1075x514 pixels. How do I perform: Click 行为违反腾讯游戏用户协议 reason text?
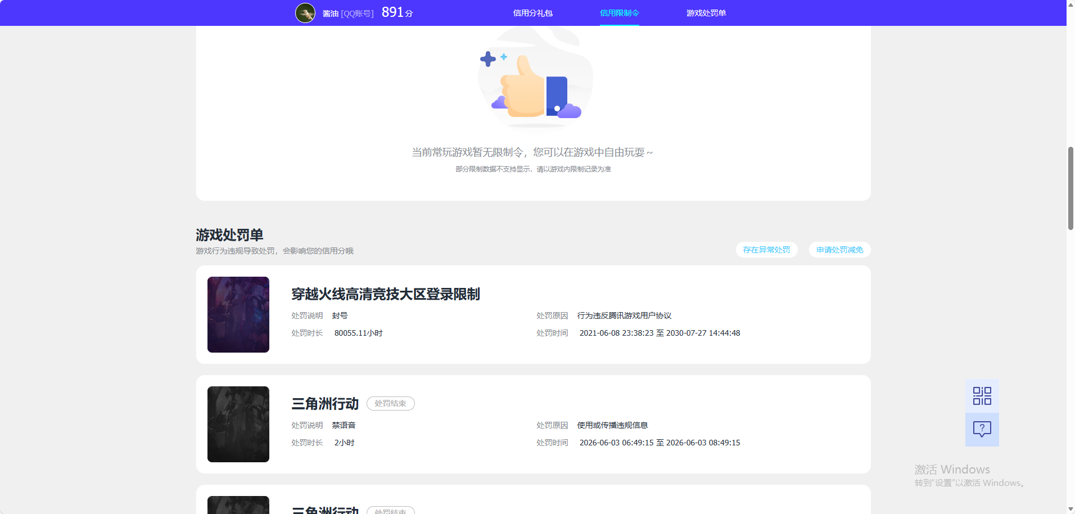(624, 315)
